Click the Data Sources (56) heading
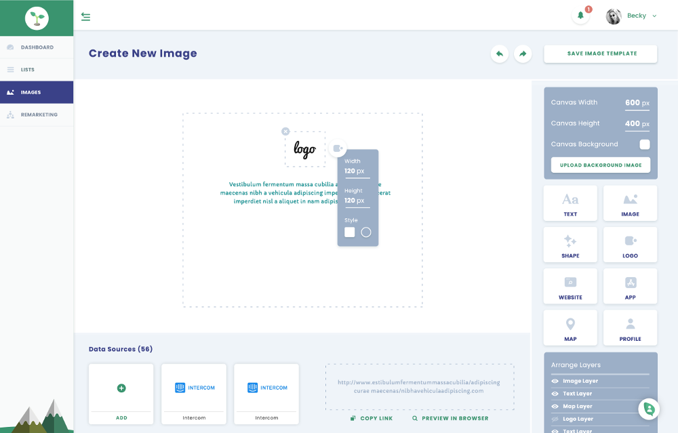The width and height of the screenshot is (678, 433). [x=121, y=349]
